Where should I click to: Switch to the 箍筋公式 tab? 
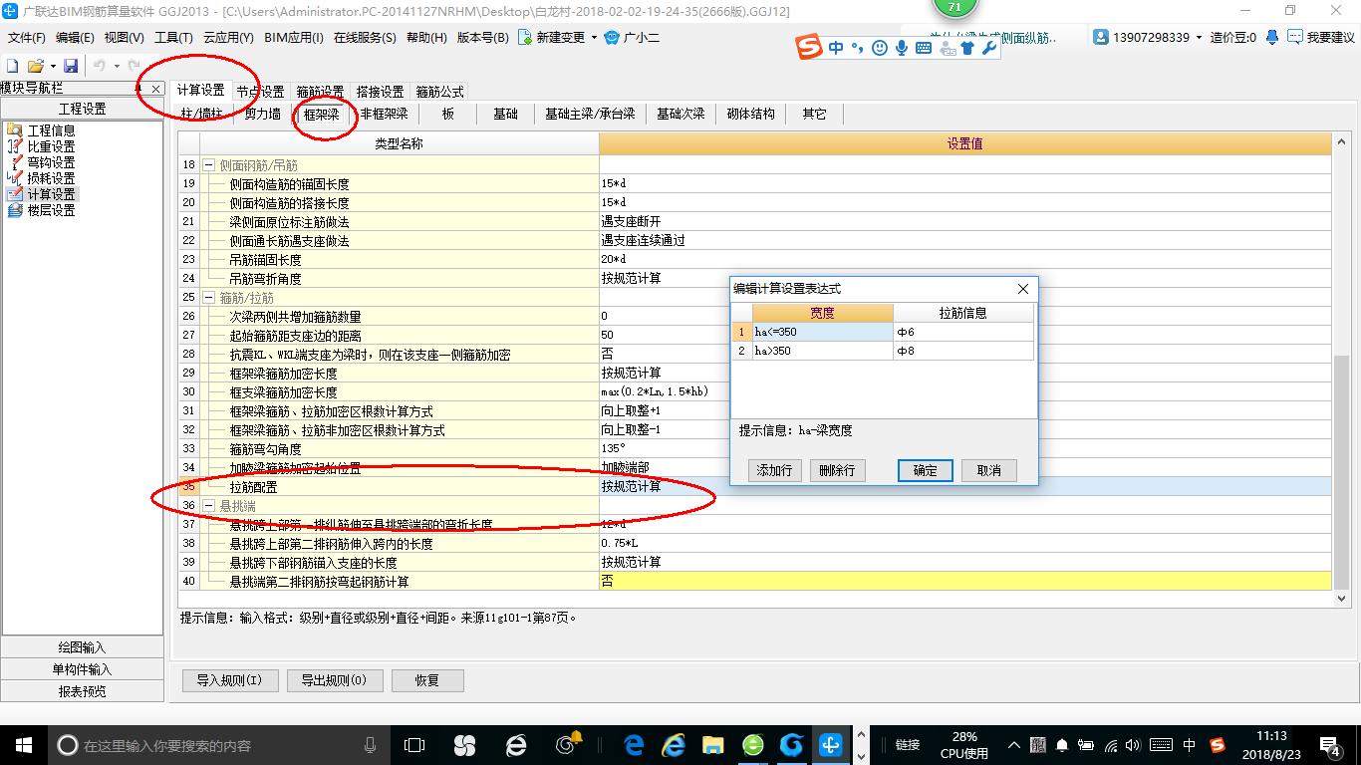439,92
